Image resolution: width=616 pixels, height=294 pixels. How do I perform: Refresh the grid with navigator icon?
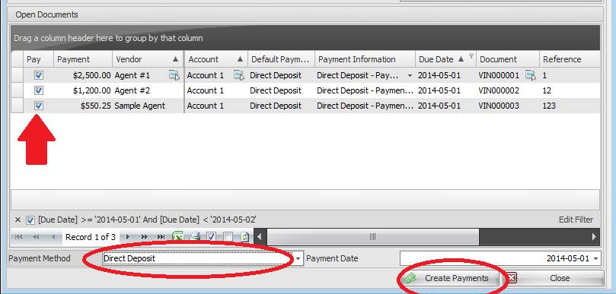pyautogui.click(x=244, y=237)
